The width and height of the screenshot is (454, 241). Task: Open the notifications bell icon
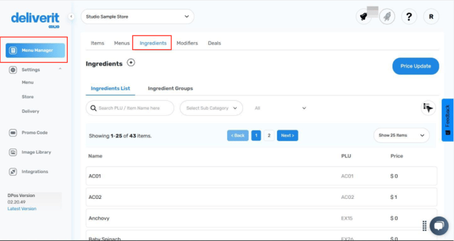point(364,16)
